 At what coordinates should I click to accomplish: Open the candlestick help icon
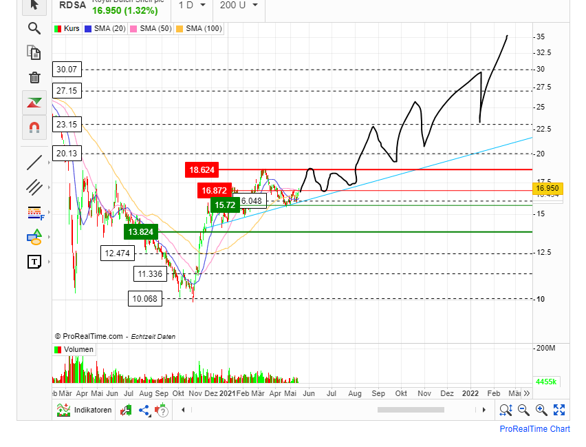tap(162, 410)
